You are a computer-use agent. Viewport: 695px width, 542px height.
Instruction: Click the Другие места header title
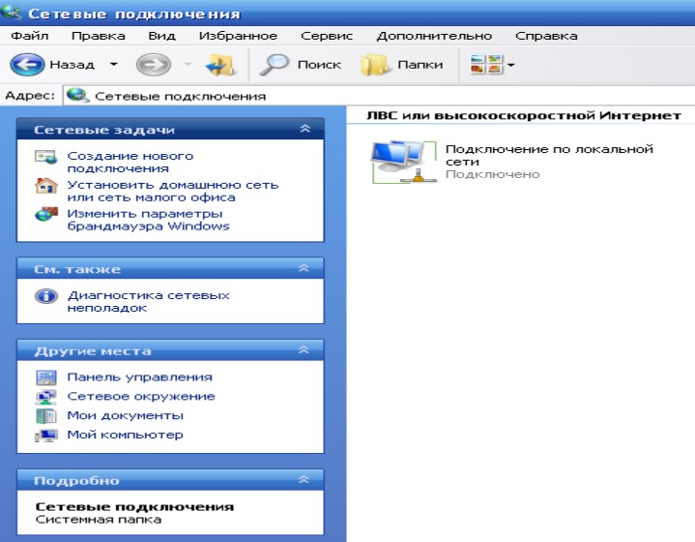click(93, 351)
